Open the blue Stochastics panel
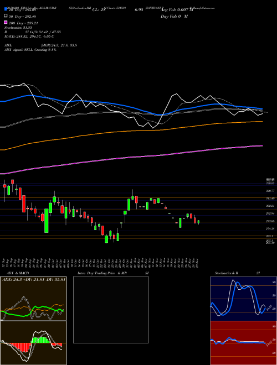The image size is (277, 365). click(x=243, y=299)
